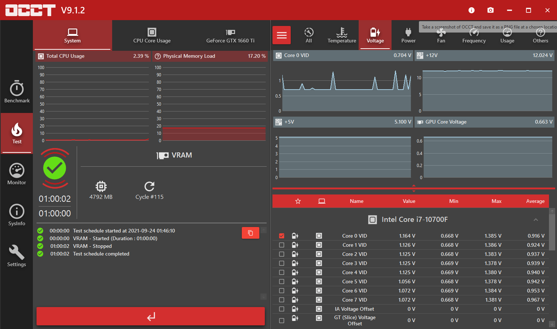Check the Core 6 VID checkbox
The image size is (557, 329).
(282, 291)
